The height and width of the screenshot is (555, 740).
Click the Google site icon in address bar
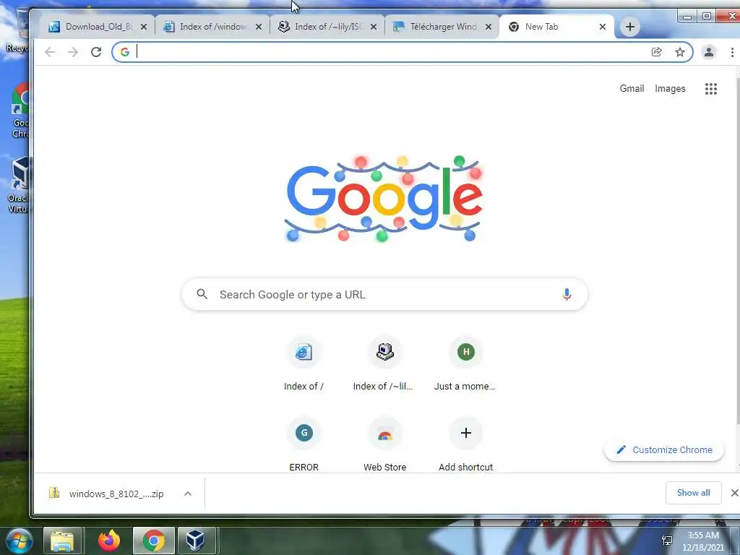tap(124, 52)
